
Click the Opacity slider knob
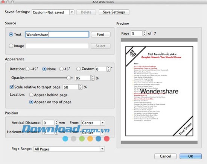tap(68, 78)
